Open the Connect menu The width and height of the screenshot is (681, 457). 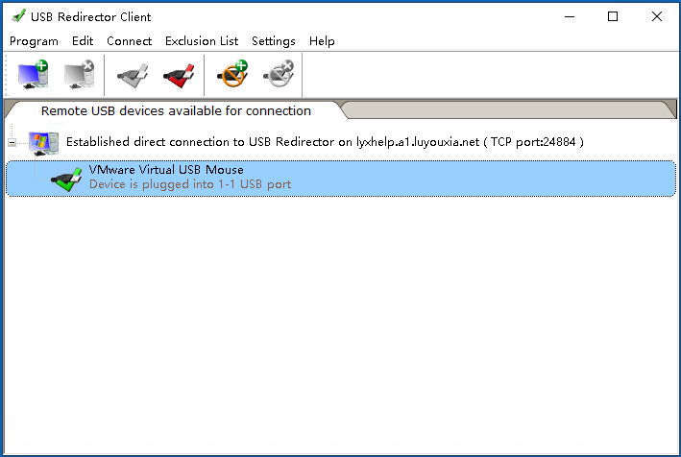[130, 41]
